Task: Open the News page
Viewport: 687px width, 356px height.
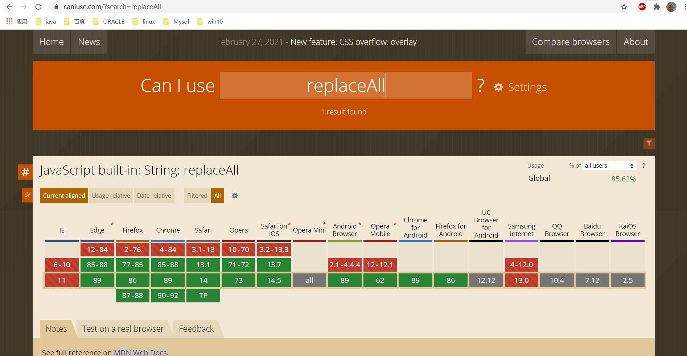Action: [x=89, y=42]
